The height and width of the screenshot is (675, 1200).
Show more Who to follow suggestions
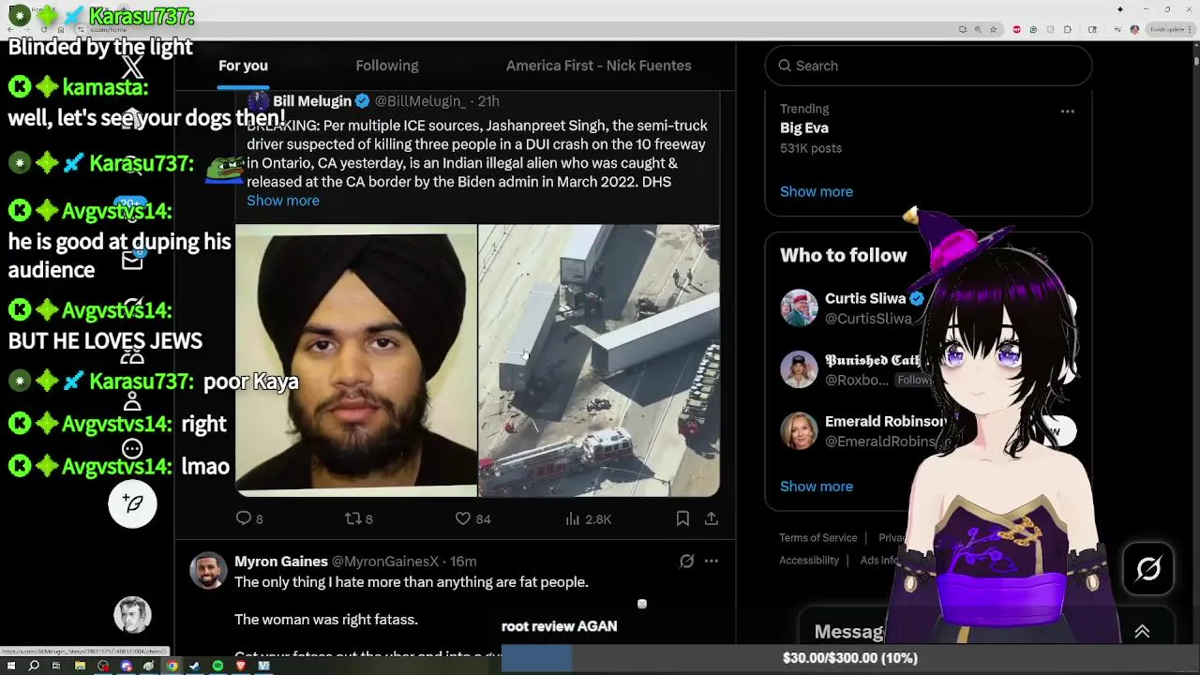point(817,487)
